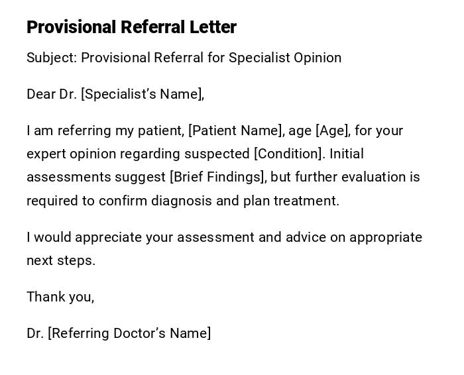Select the [Age] placeholder
Screen dimensions: 464x375
(x=332, y=131)
